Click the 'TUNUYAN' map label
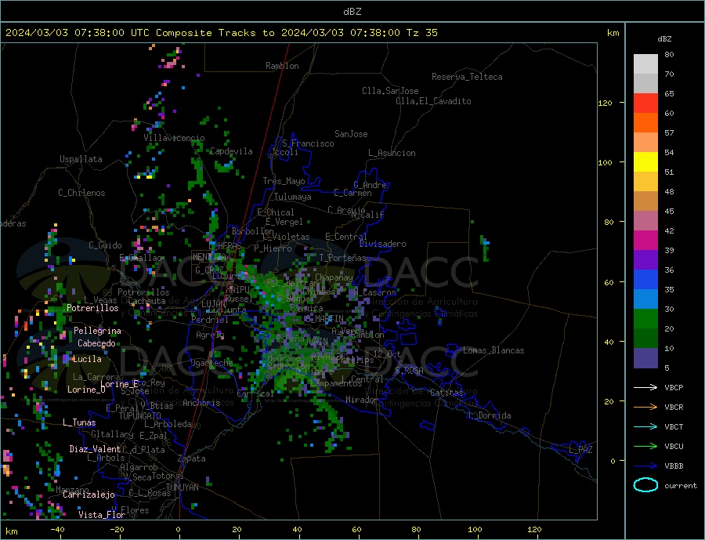This screenshot has width=705, height=540. click(x=182, y=487)
